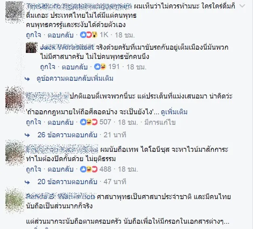Click the มีการแก้ไข edited label
The height and width of the screenshot is (229, 253).
[160, 122]
